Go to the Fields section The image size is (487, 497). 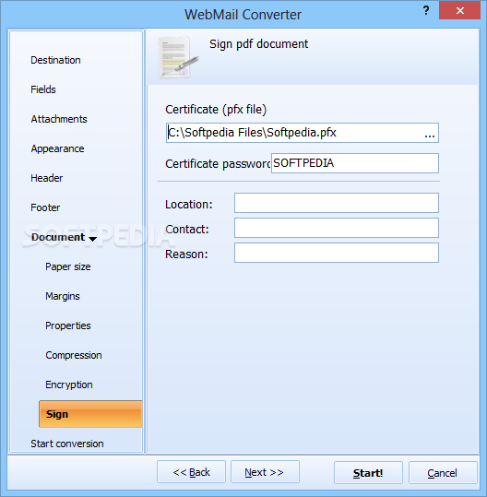[x=43, y=89]
